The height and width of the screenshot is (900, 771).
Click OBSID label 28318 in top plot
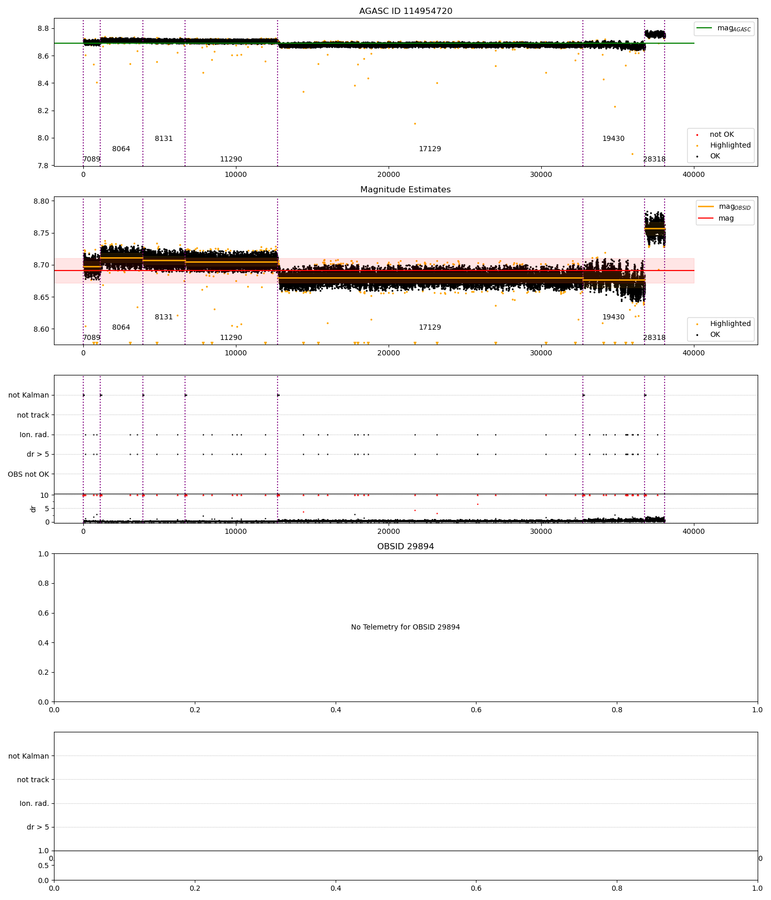pos(654,159)
